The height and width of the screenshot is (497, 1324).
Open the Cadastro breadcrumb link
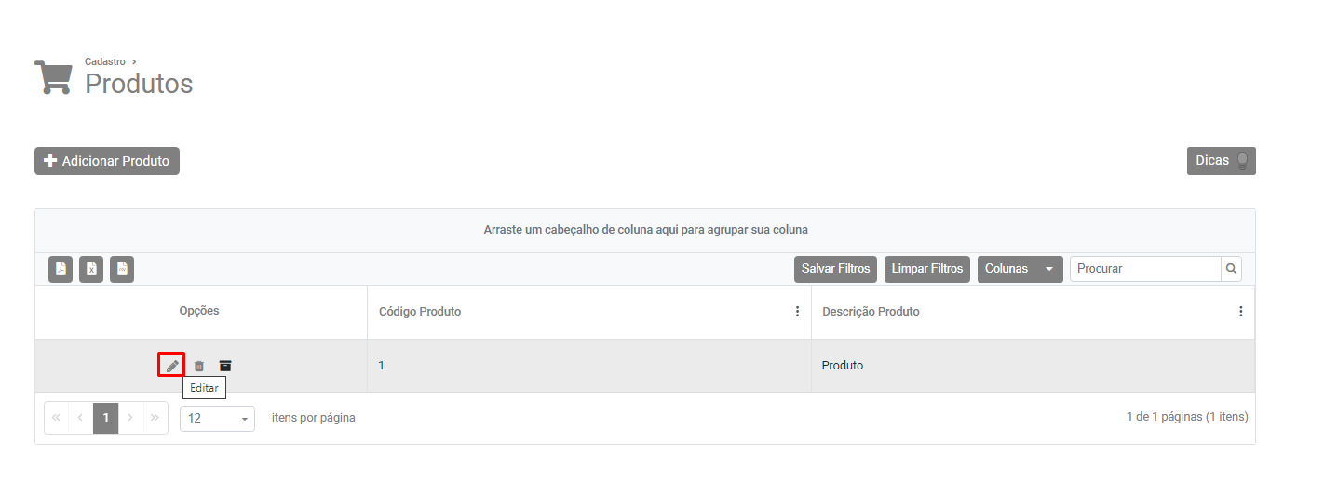click(x=105, y=61)
